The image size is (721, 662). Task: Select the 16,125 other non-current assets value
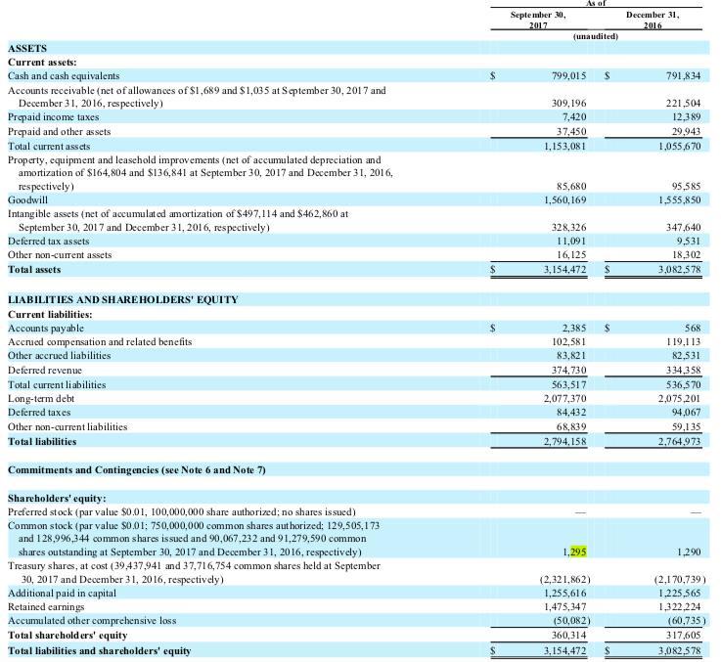click(571, 254)
